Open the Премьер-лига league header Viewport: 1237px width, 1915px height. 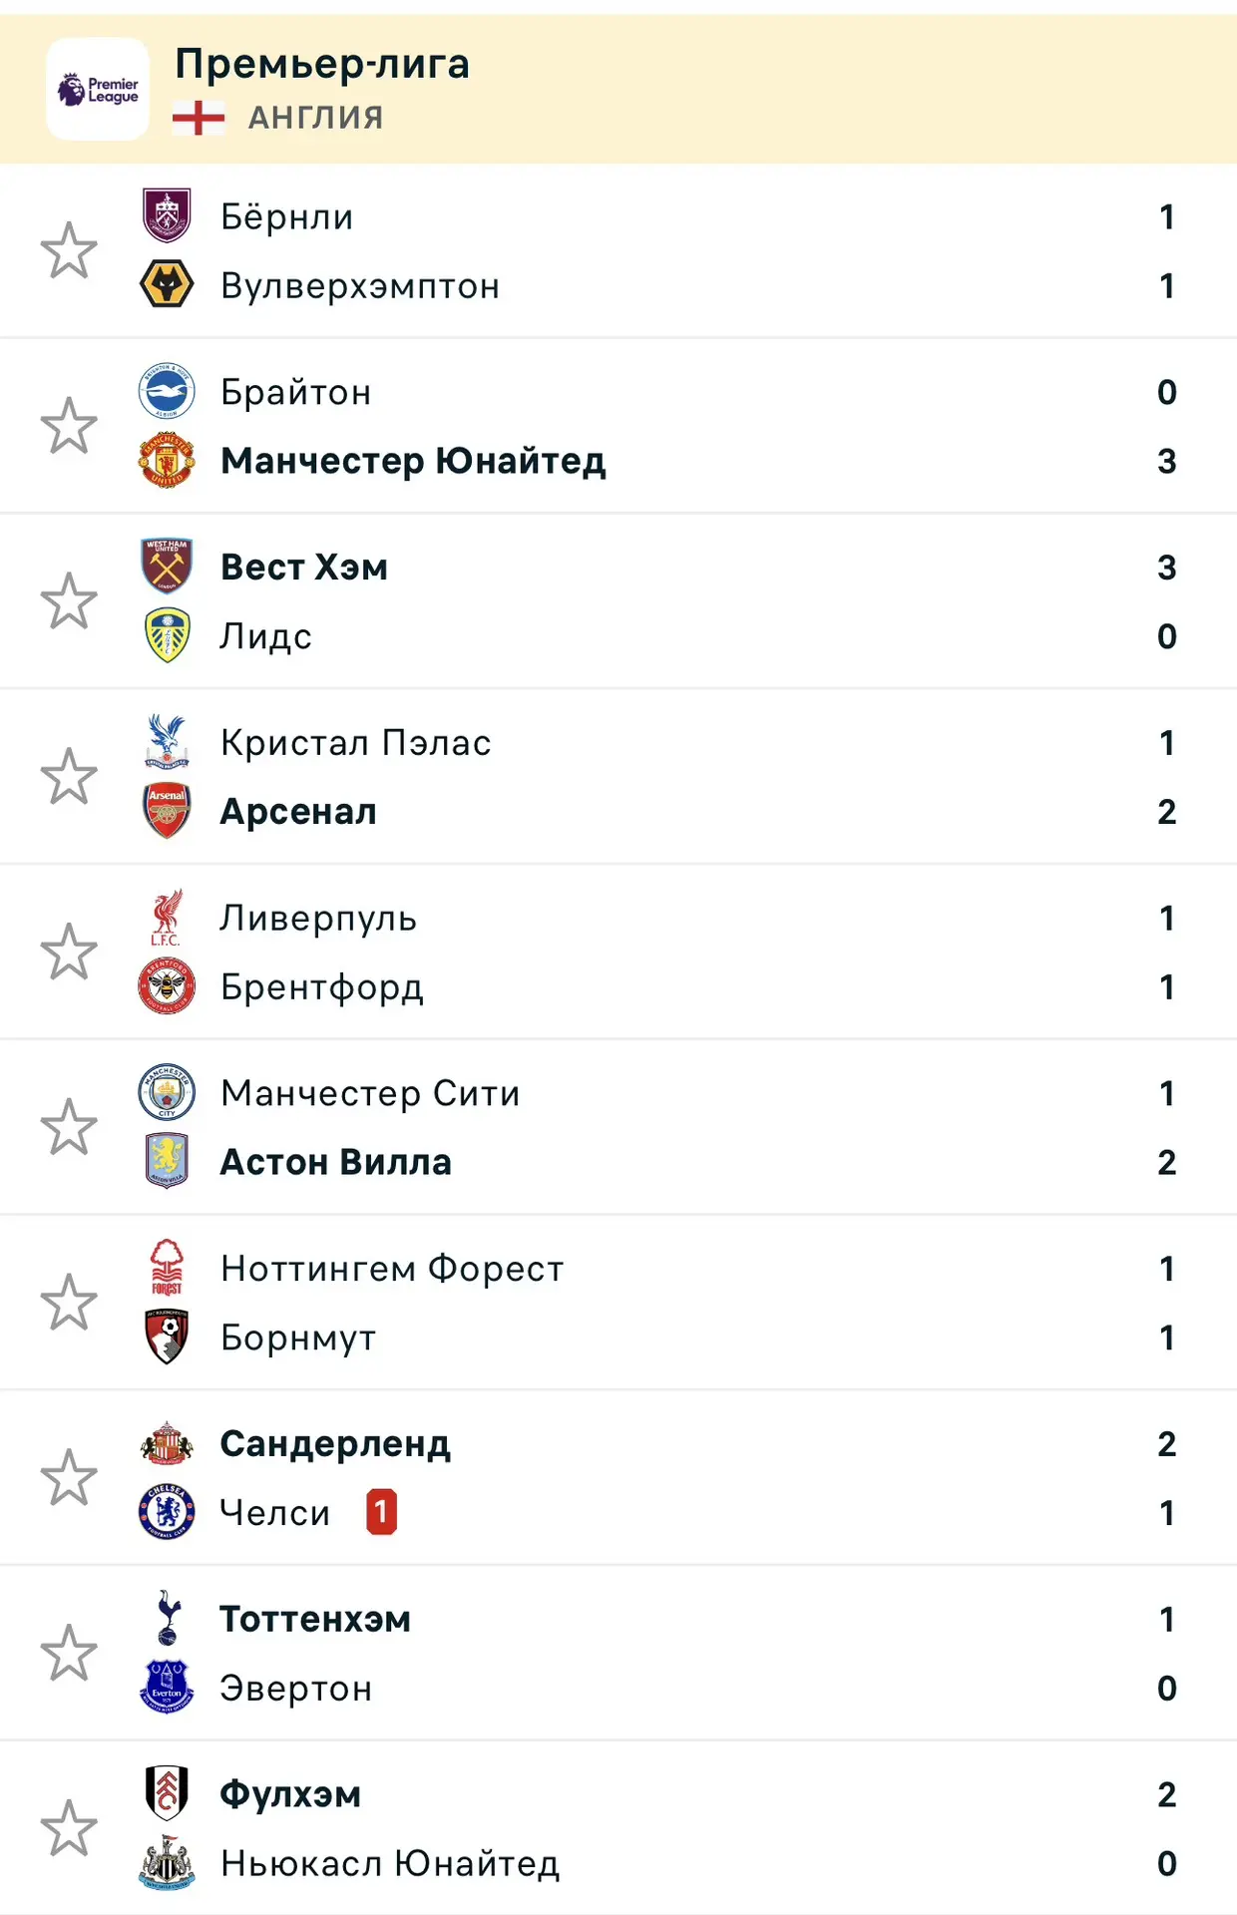(618, 89)
